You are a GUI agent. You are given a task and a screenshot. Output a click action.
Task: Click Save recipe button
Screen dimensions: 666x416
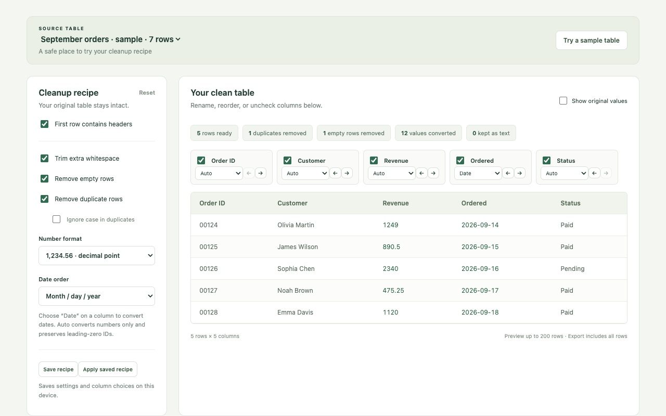pos(58,369)
